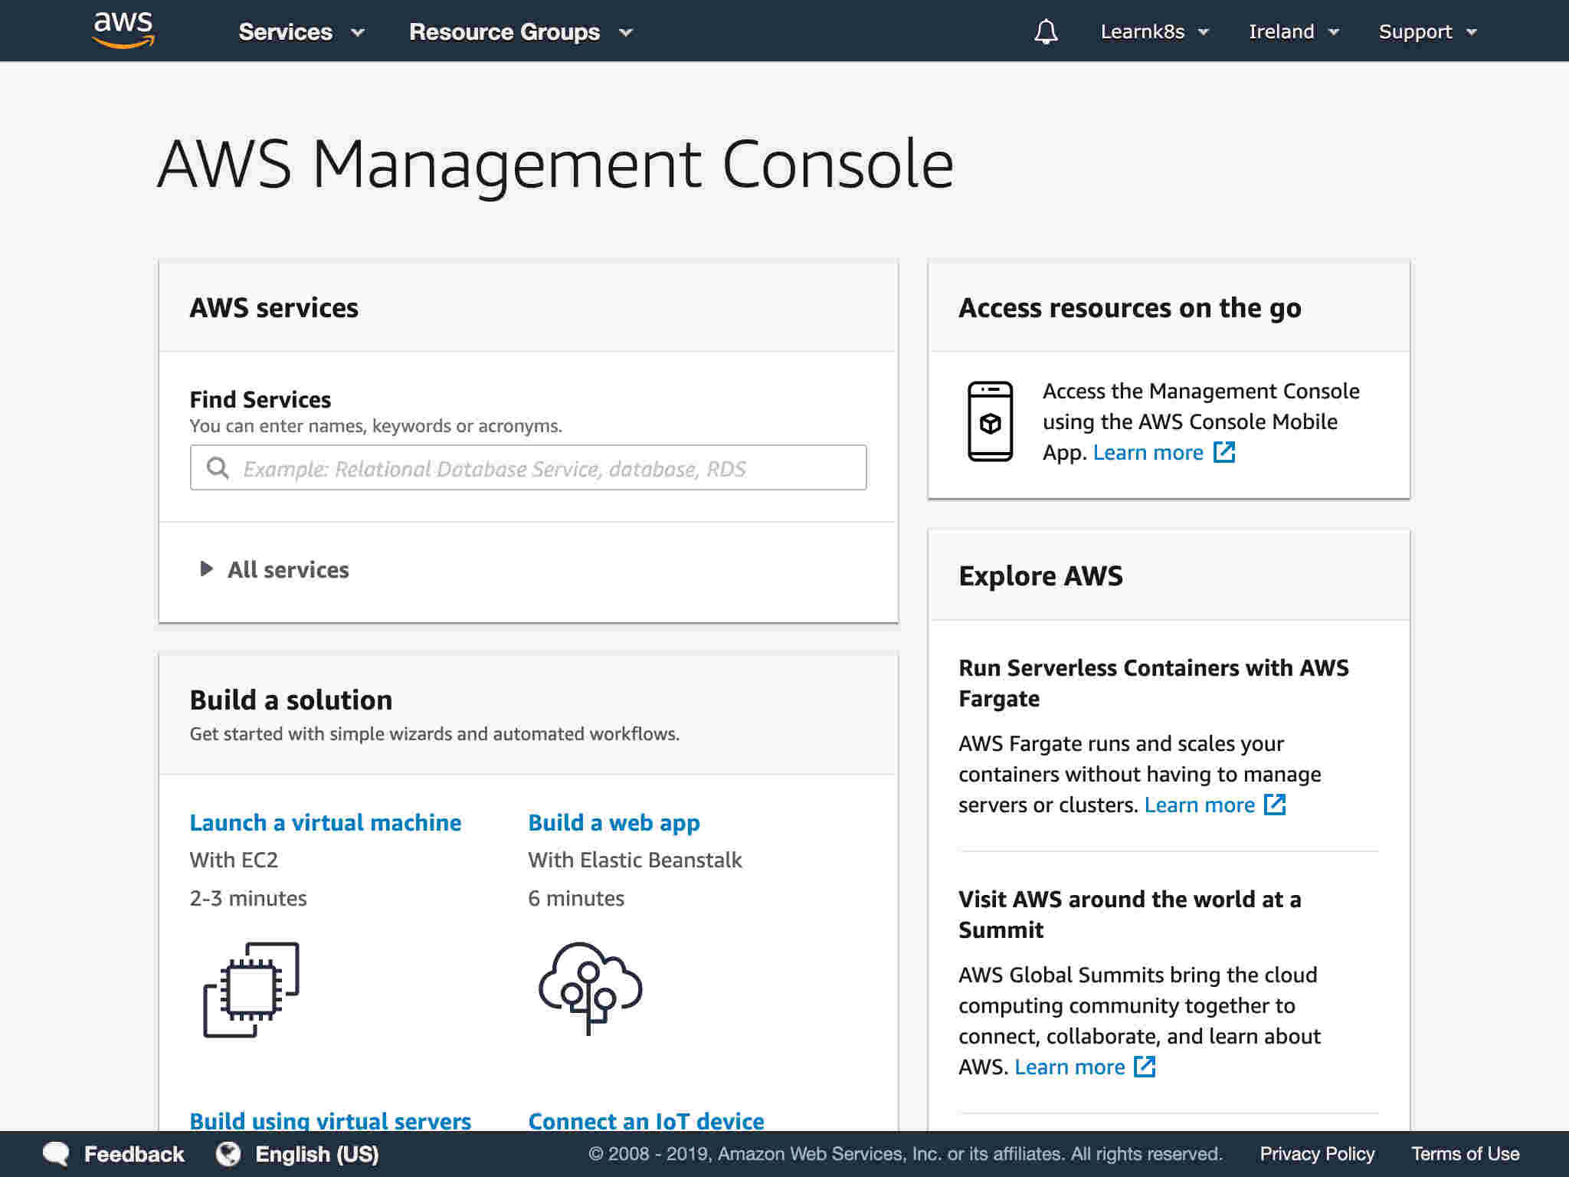Screen dimensions: 1569x1177
Task: Click the Elastic Beanstalk cloud tree icon
Action: [590, 988]
